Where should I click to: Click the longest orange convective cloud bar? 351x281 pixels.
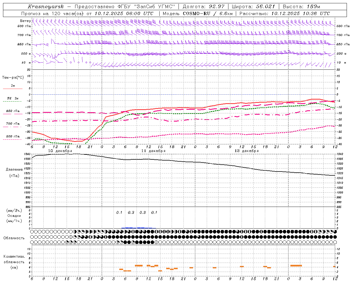296,266
